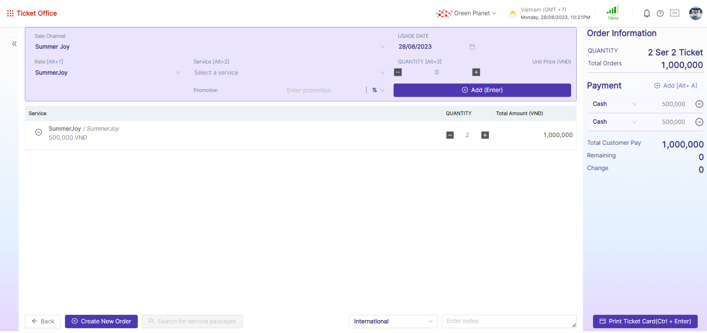Decrease SummerJoy row quantity

pos(450,135)
